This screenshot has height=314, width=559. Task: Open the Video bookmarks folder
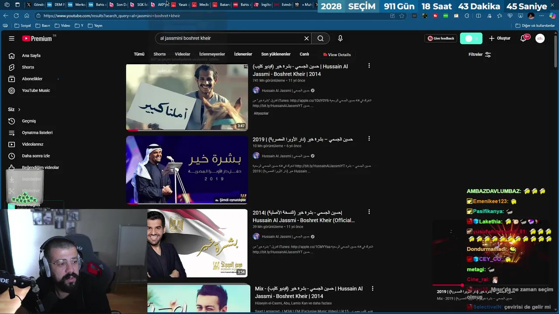point(62,26)
